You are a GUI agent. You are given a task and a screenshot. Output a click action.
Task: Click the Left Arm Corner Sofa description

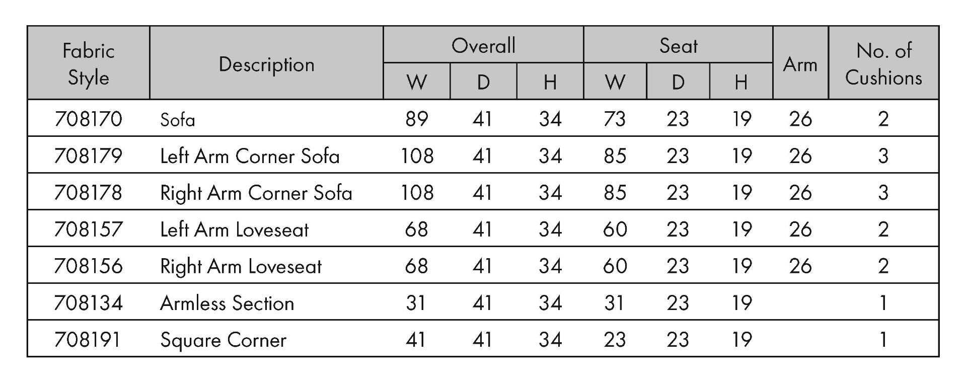pyautogui.click(x=250, y=156)
